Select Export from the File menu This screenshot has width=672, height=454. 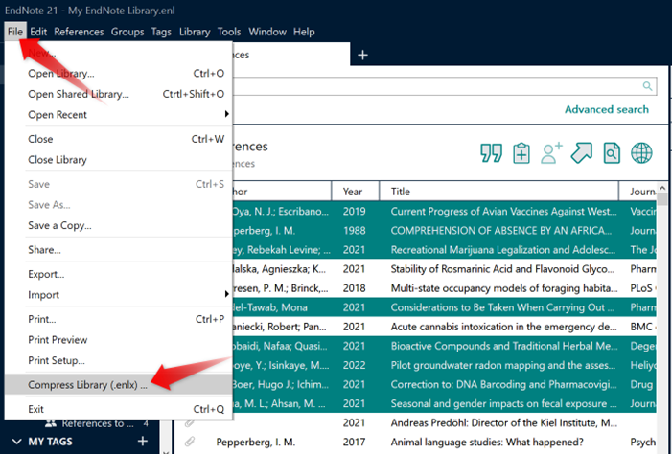(x=46, y=274)
